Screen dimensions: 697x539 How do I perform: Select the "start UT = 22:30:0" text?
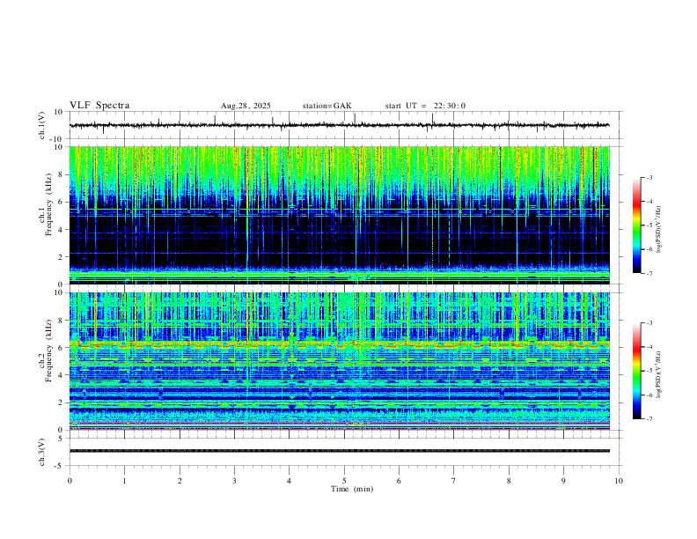click(425, 106)
